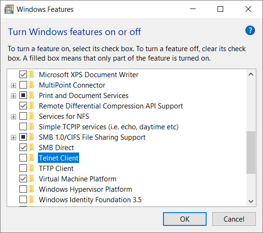
Task: Select Remote Differential Compression API Support item
Action: tap(111, 106)
